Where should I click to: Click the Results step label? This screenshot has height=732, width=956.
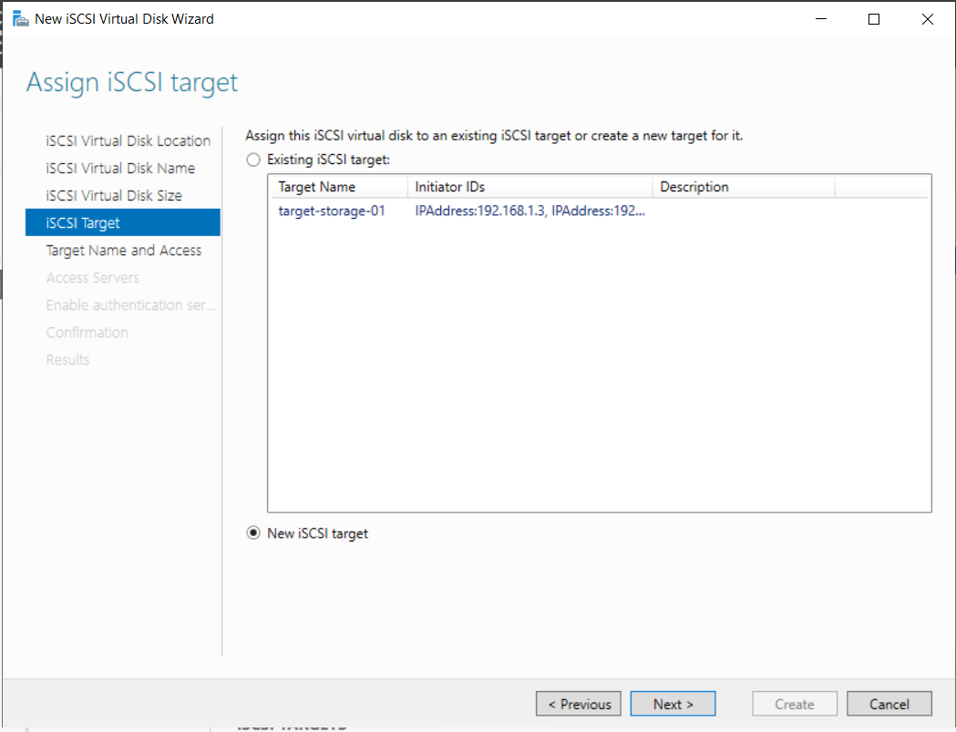point(67,359)
